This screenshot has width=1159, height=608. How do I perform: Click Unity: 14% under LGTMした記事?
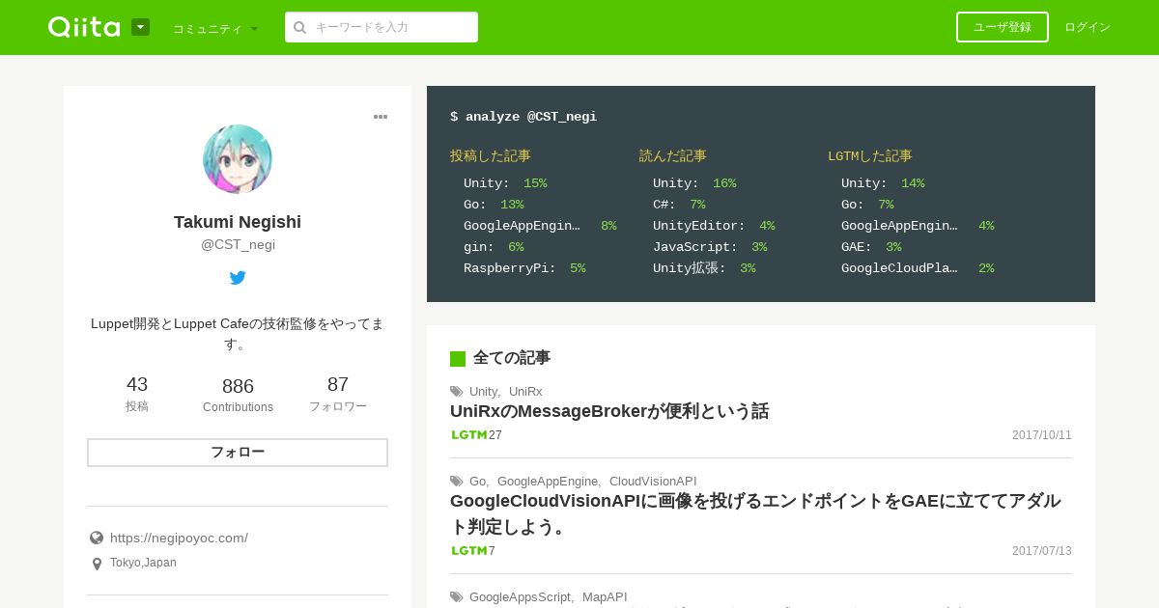[883, 183]
